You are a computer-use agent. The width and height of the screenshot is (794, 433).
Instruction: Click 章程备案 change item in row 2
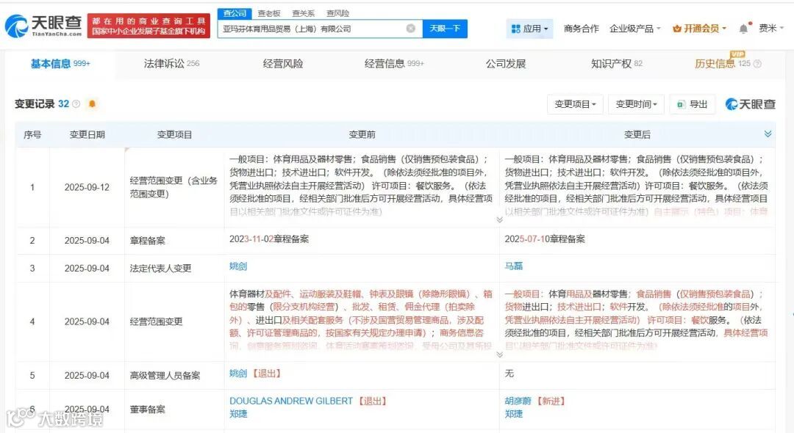click(147, 241)
